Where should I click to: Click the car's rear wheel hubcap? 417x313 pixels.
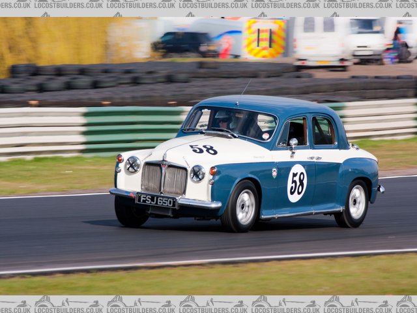(356, 202)
